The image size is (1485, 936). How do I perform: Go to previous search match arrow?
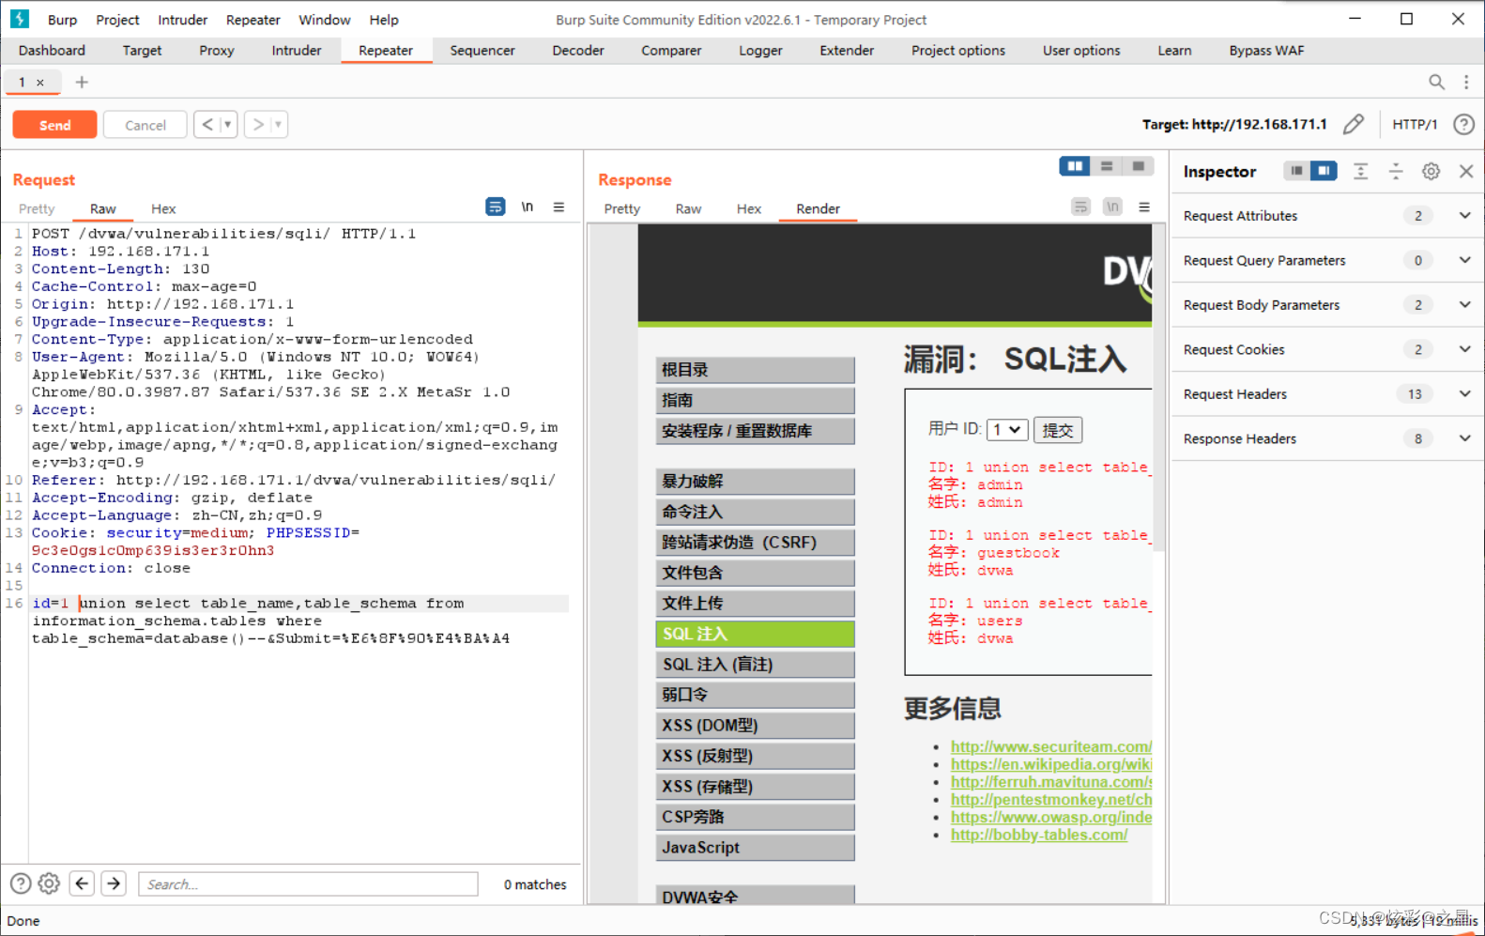(x=82, y=883)
